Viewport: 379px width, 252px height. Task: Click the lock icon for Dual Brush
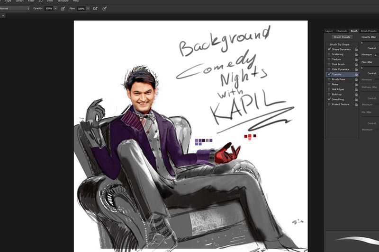[356, 64]
